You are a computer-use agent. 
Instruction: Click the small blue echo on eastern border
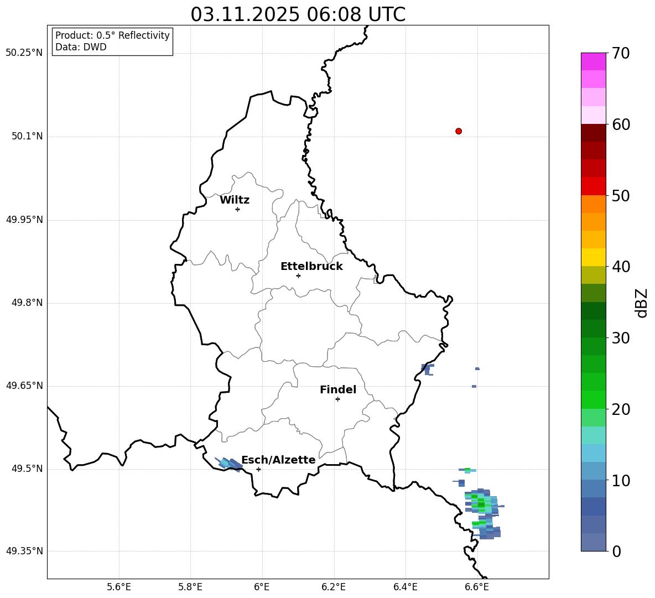427,369
